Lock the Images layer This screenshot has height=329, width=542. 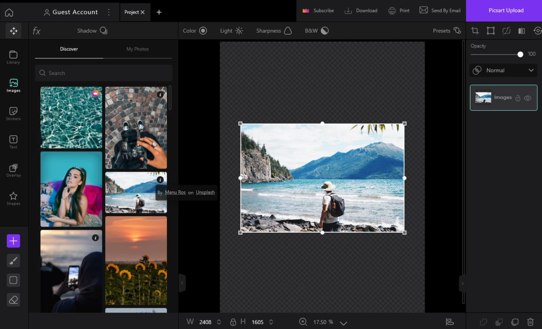click(x=518, y=98)
